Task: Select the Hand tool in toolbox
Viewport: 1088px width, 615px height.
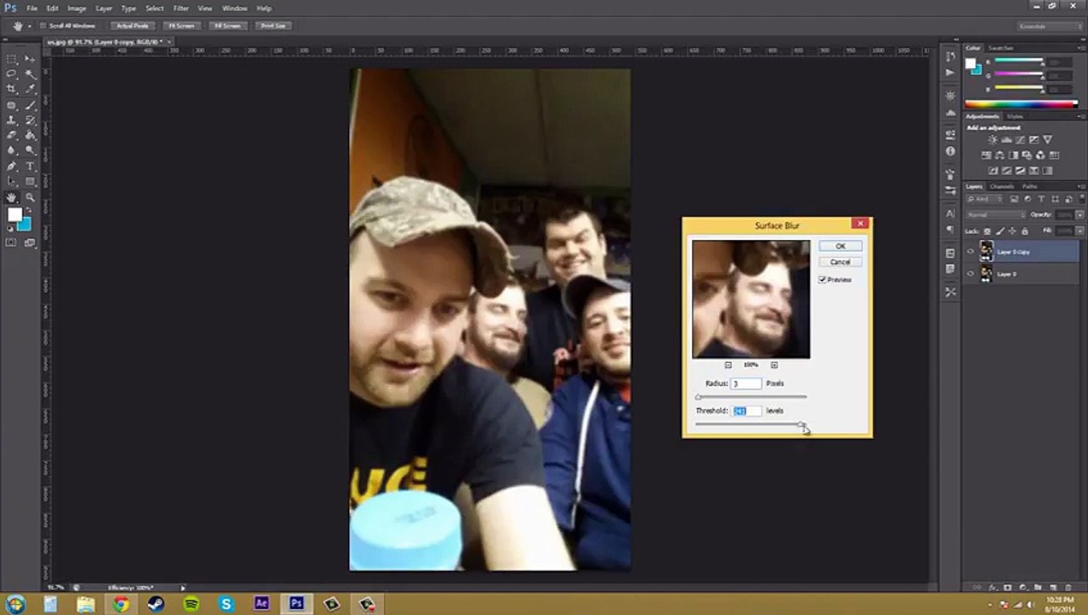Action: tap(12, 197)
